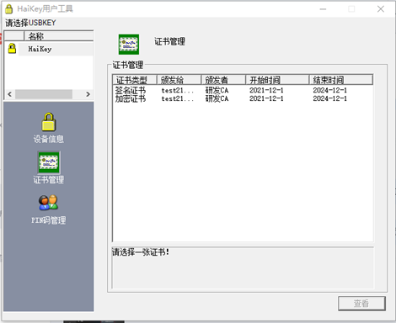Select the HaiKey padlock icon in device list
This screenshot has height=323, width=396.
(x=12, y=49)
